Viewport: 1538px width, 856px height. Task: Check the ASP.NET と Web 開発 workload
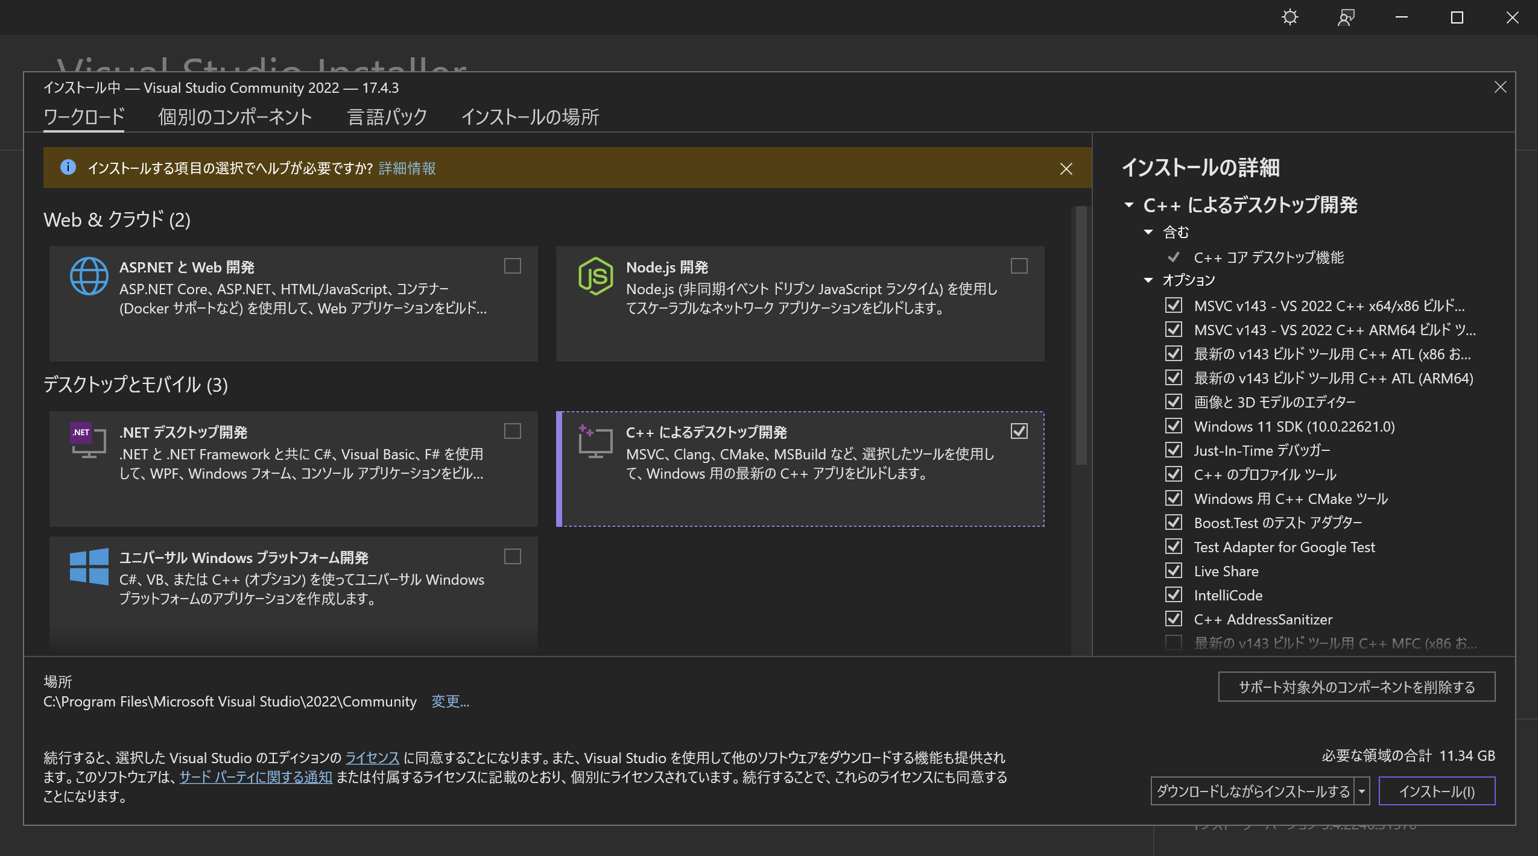click(x=512, y=266)
